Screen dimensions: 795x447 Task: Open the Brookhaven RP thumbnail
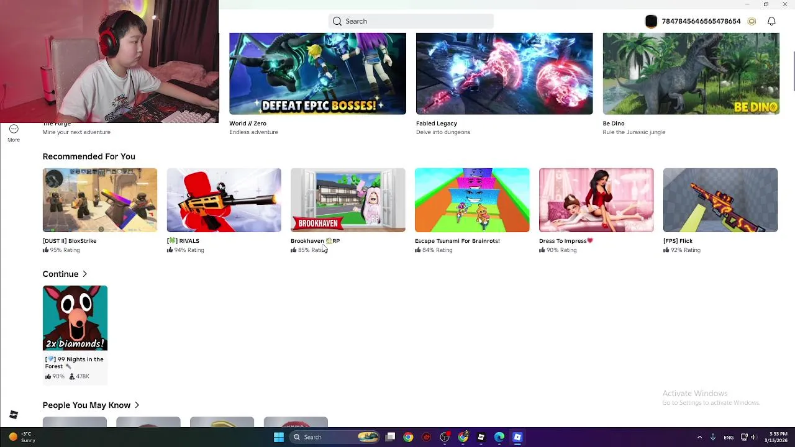tap(348, 200)
